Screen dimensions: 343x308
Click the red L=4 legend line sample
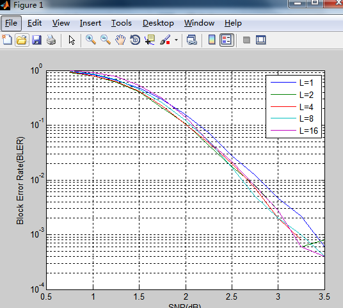click(283, 106)
